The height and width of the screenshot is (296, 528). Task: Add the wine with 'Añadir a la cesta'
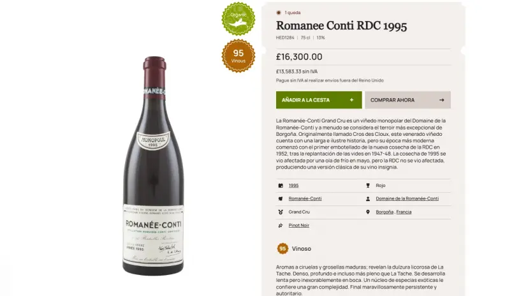pyautogui.click(x=318, y=100)
